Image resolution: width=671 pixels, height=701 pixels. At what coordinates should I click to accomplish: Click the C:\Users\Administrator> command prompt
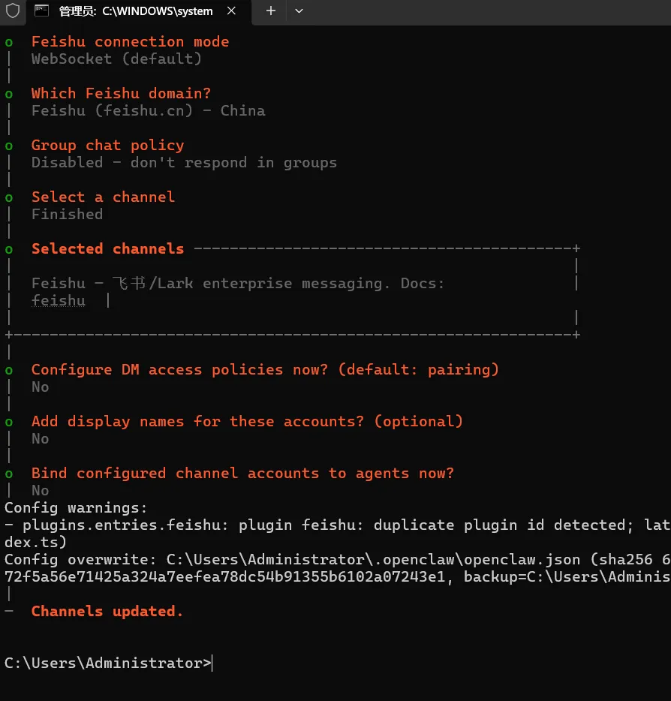(107, 663)
